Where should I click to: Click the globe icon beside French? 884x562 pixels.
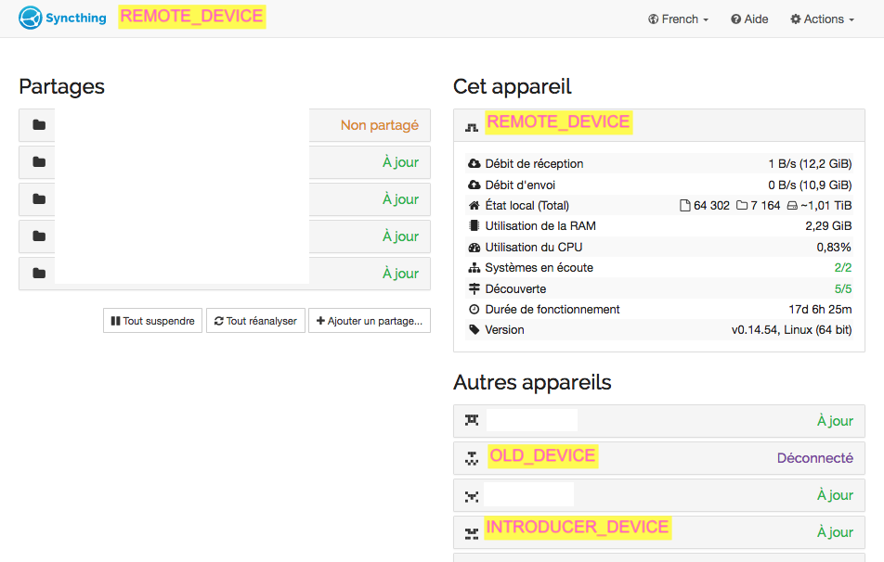(x=653, y=19)
